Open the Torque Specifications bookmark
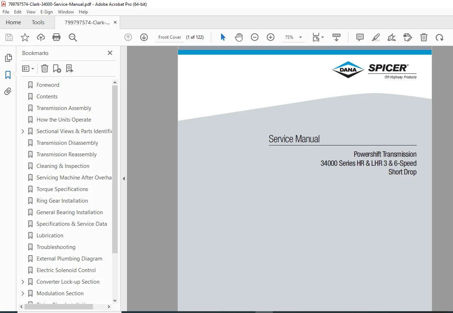453x313 pixels. 62,189
